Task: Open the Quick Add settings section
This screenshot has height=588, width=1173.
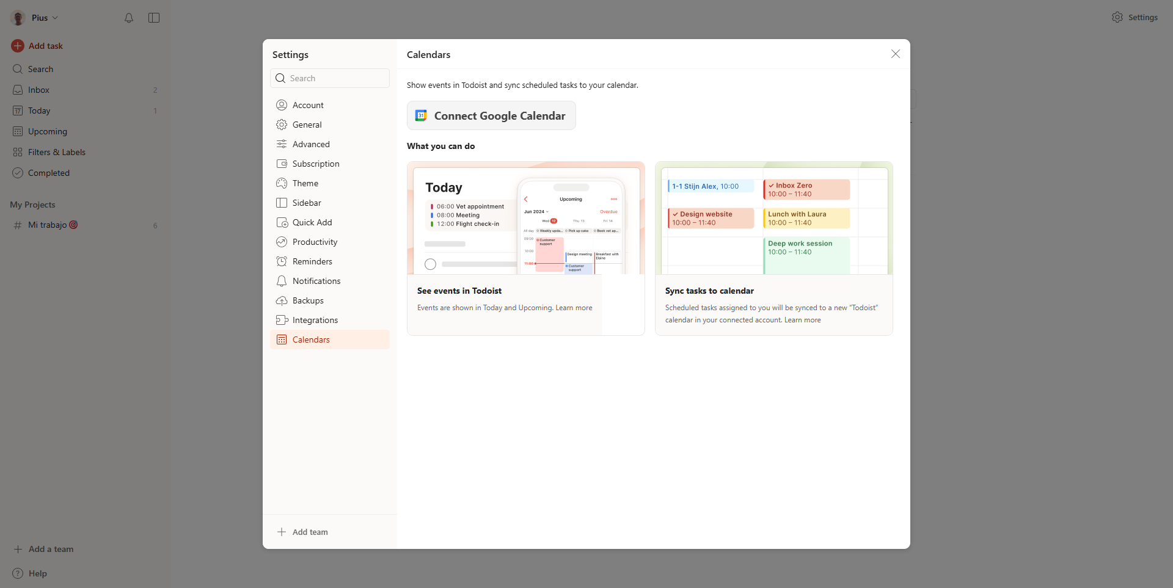Action: (x=312, y=222)
